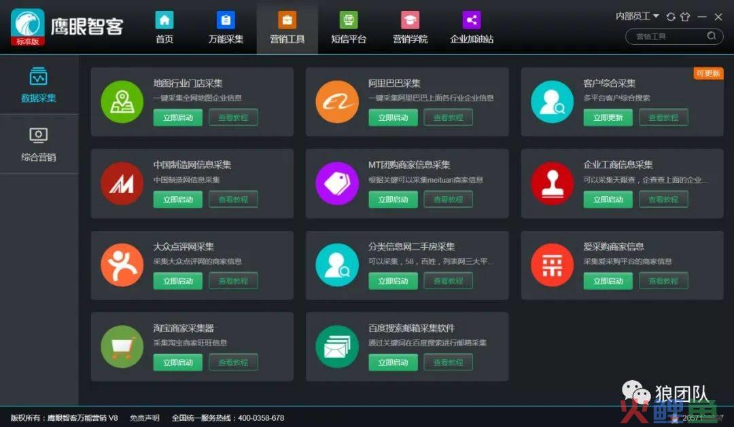Click the 可更新 badge
Screen dimensions: 734x427
pyautogui.click(x=707, y=73)
